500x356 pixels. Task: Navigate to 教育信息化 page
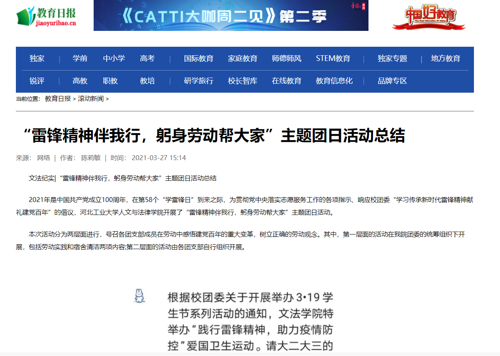pyautogui.click(x=334, y=81)
